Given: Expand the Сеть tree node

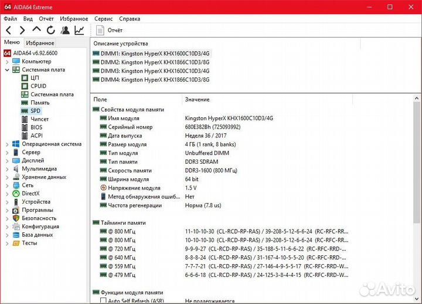Looking at the screenshot, I should coord(7,185).
